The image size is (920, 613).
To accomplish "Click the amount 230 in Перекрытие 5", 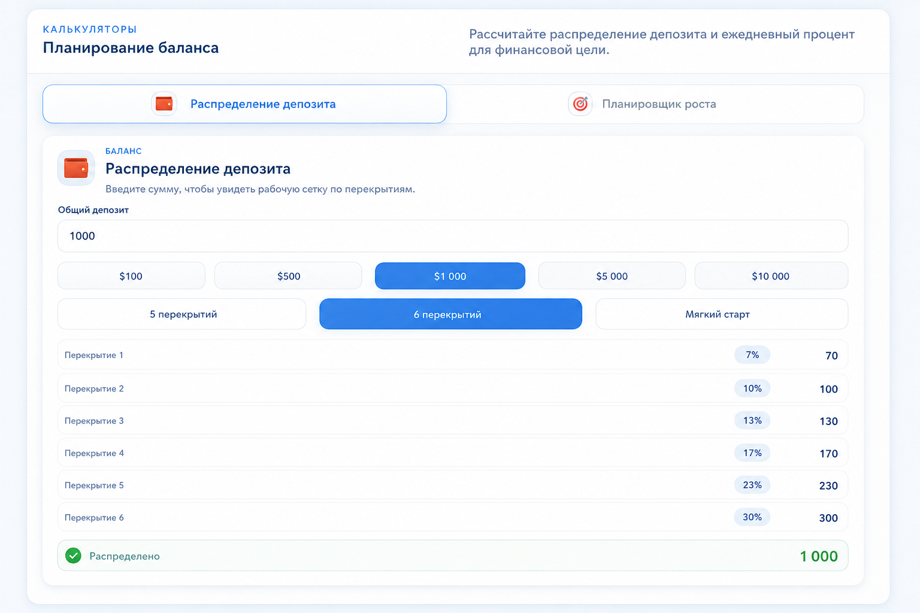I will [828, 486].
